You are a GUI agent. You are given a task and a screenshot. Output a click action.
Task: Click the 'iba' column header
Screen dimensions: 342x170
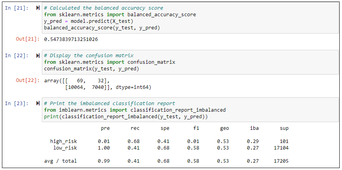[x=254, y=128]
